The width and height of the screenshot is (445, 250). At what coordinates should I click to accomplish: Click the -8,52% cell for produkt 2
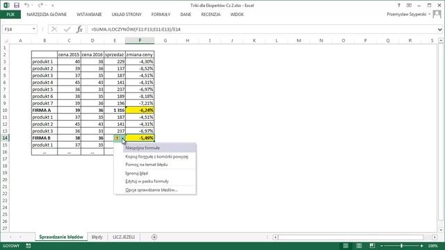point(140,69)
